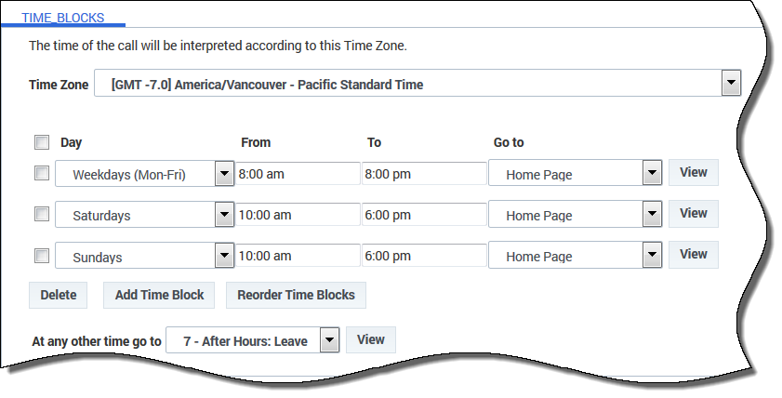This screenshot has height=398, width=782.
Task: Click the Delete button
Action: tap(59, 295)
